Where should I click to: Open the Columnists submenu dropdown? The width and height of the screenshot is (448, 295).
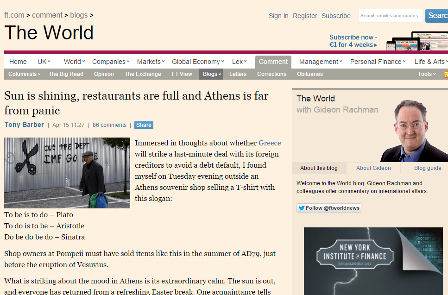24,74
